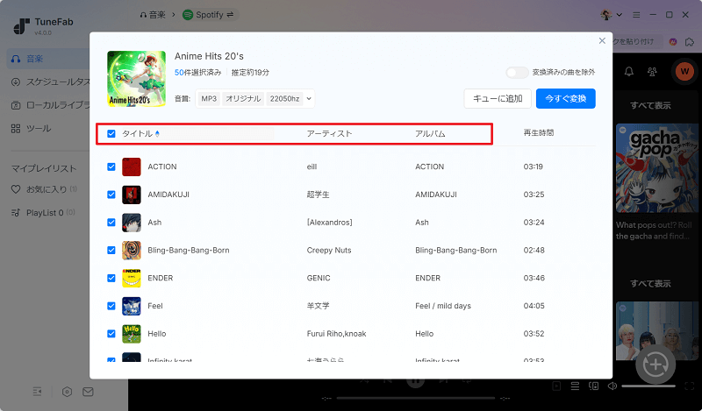
Task: Open the お気に入り playlist
Action: pyautogui.click(x=44, y=189)
